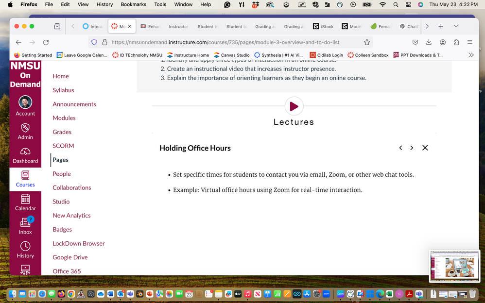485x303 pixels.
Task: Open macOS Spotlight search icon
Action: pyautogui.click(x=396, y=4)
